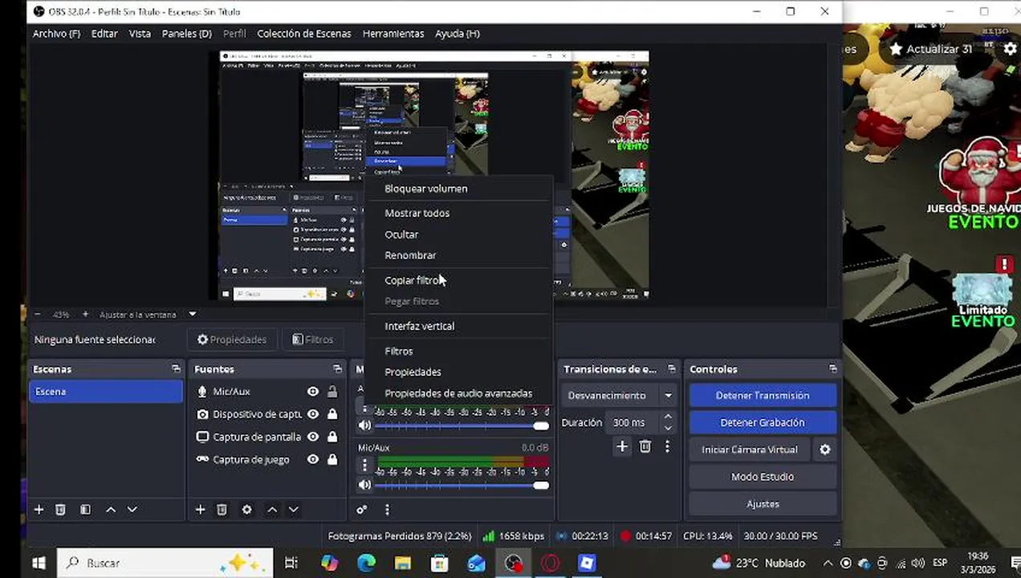Move the source up in the Fuentes toolbar
Image resolution: width=1021 pixels, height=578 pixels.
272,510
